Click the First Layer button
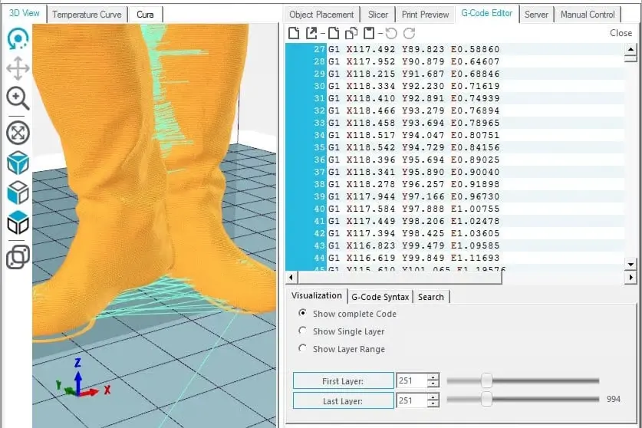Image resolution: width=642 pixels, height=428 pixels. pyautogui.click(x=343, y=381)
